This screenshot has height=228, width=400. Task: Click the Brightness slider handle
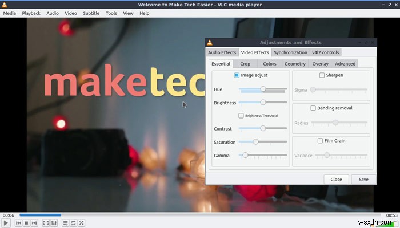(x=263, y=102)
